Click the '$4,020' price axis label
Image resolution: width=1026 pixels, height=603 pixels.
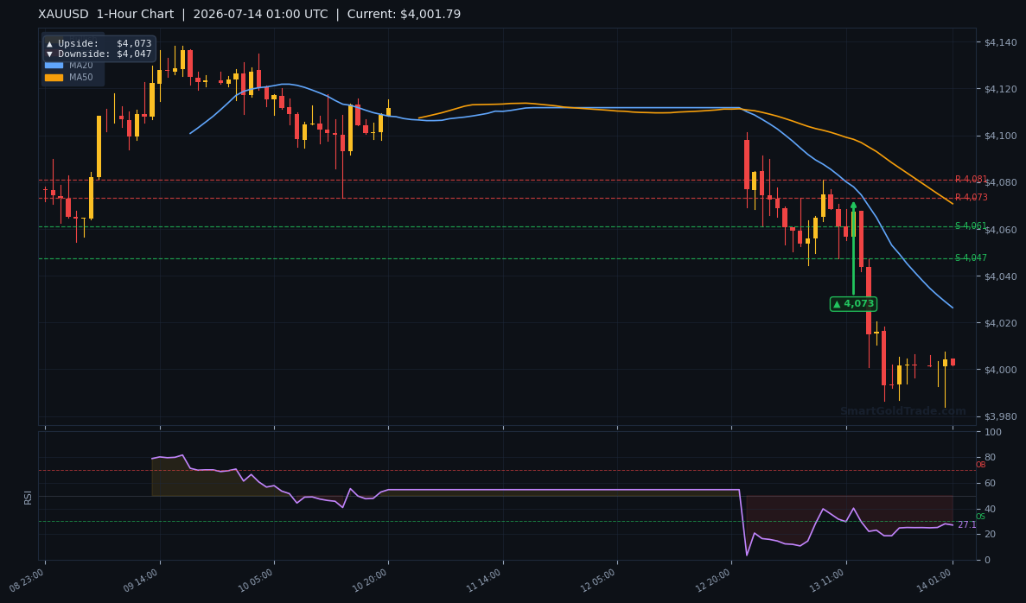(1000, 323)
